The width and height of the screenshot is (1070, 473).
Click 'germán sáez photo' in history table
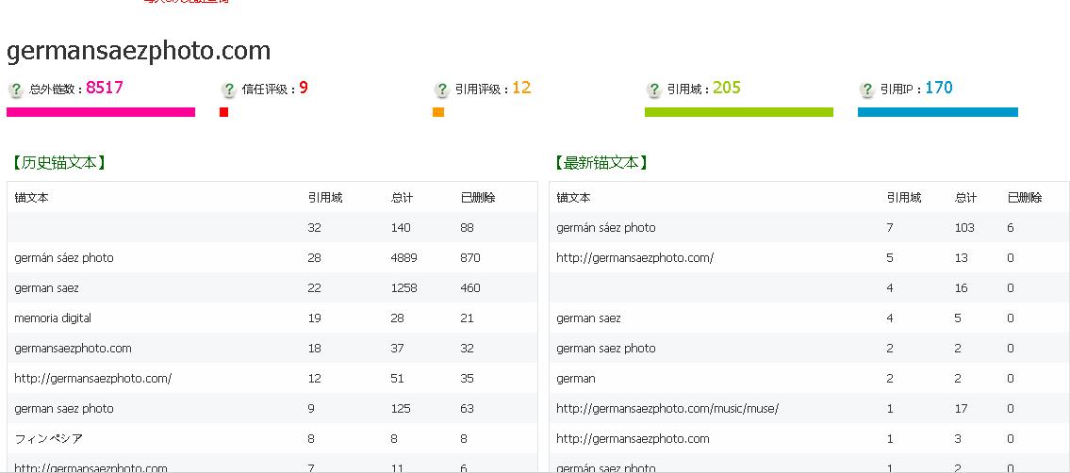(64, 257)
